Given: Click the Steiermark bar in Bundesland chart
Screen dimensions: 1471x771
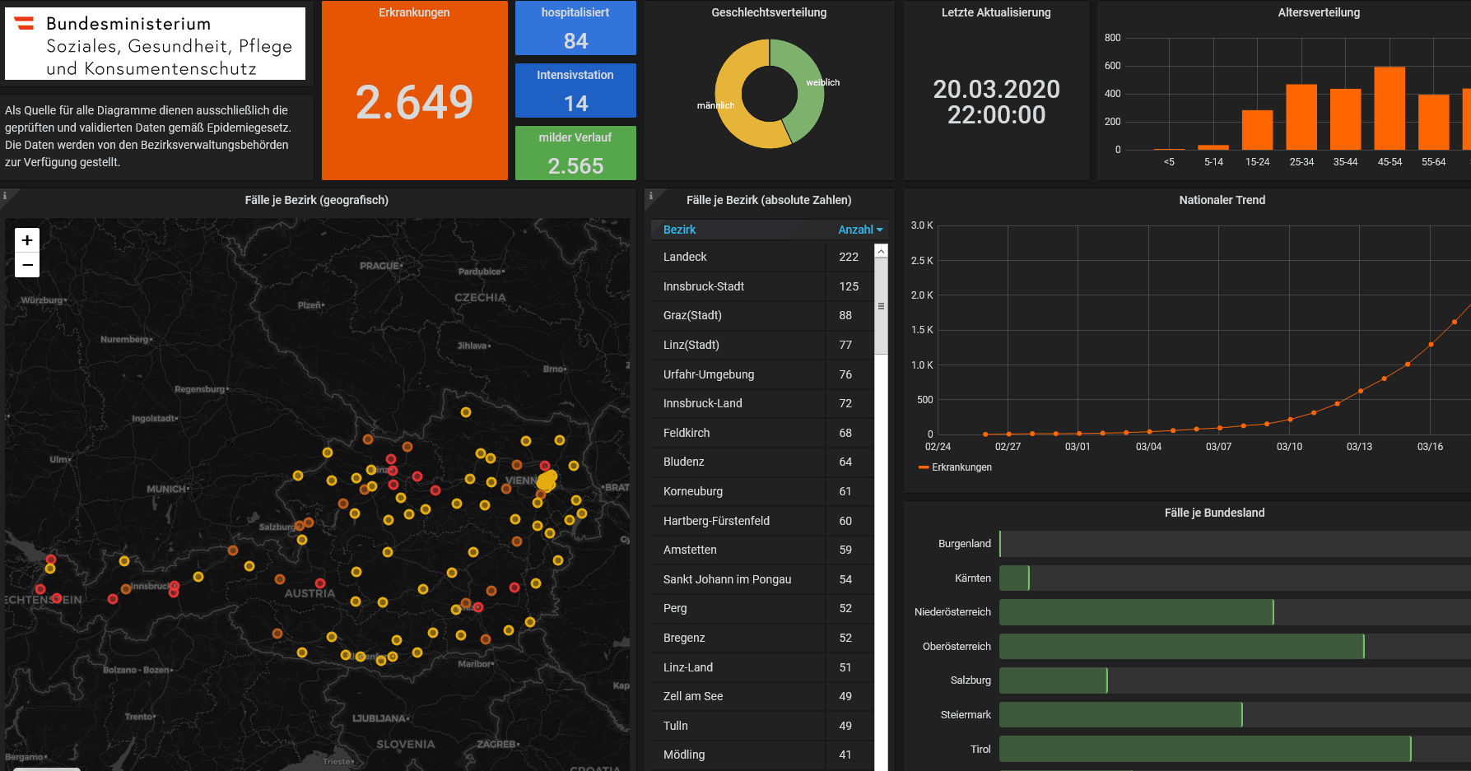Looking at the screenshot, I should coord(1121,714).
